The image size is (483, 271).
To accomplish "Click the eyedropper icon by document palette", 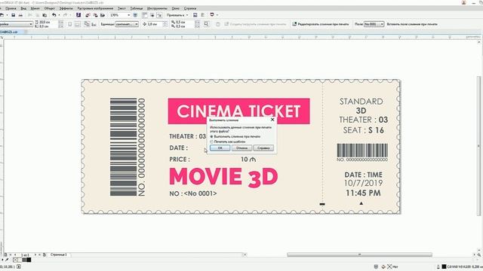I will tap(7, 260).
